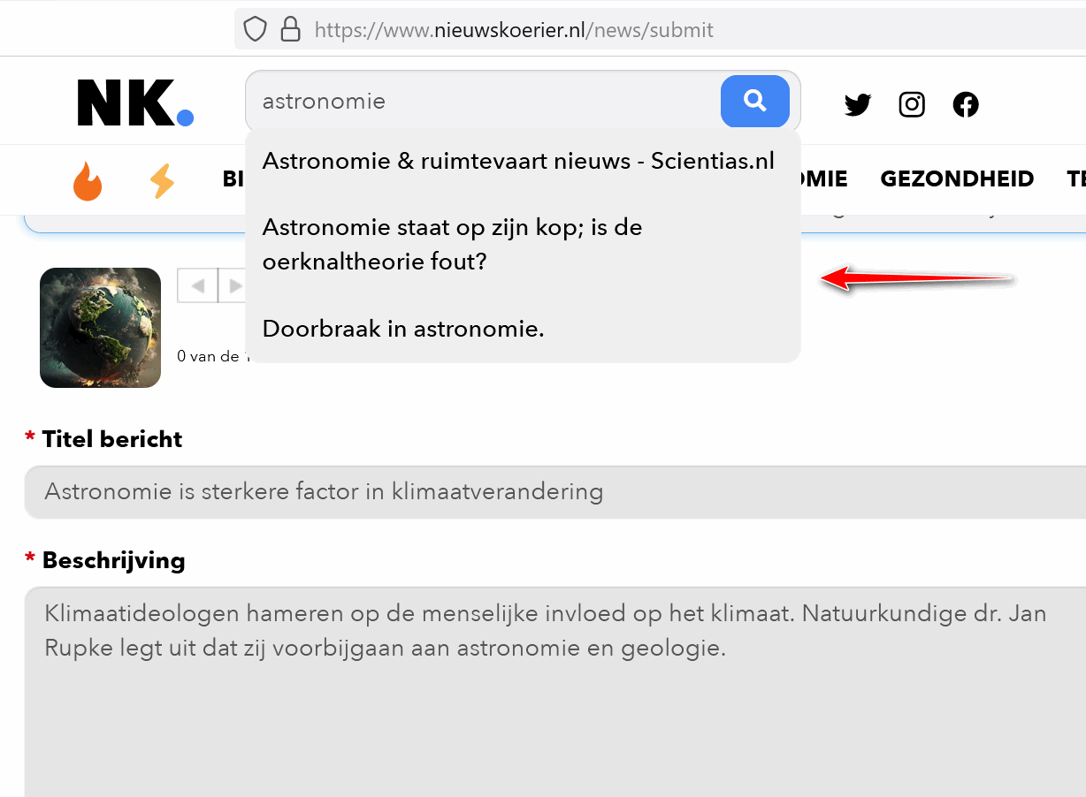This screenshot has height=797, width=1086.
Task: Open the Instagram icon
Action: 912,105
